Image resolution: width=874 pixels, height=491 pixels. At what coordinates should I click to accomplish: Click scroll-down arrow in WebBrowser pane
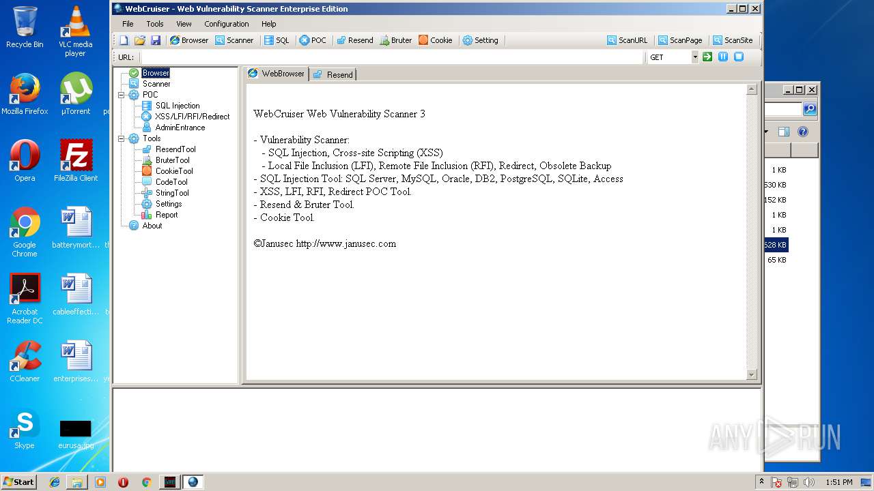752,374
